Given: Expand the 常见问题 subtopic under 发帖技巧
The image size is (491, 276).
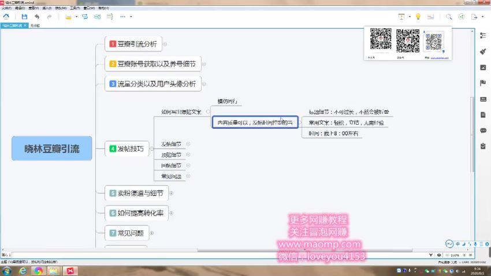Looking at the screenshot, I should [188, 176].
